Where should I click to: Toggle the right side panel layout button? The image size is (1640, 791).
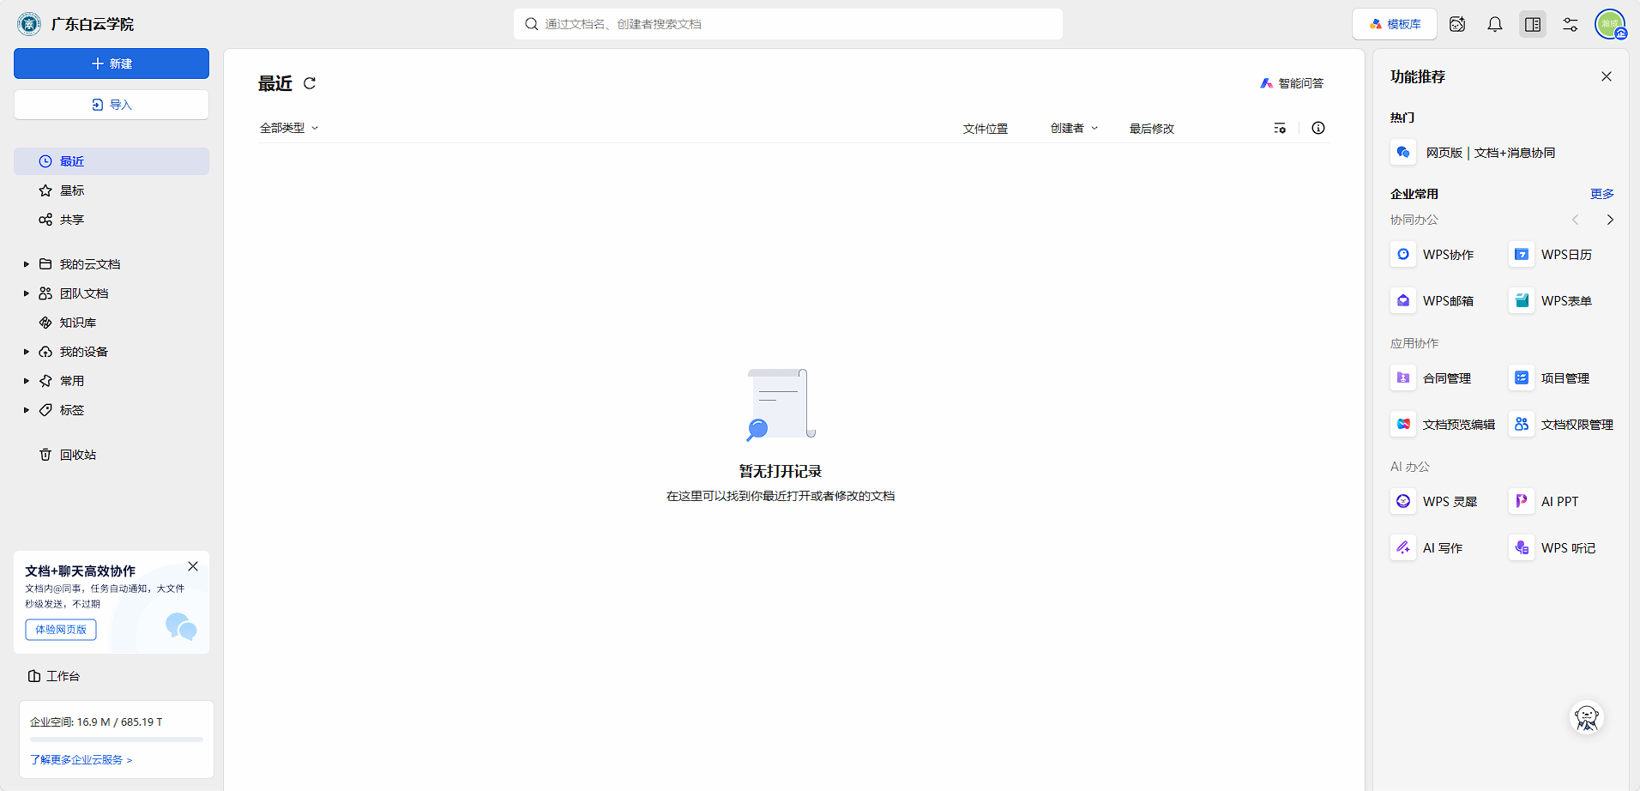tap(1532, 24)
